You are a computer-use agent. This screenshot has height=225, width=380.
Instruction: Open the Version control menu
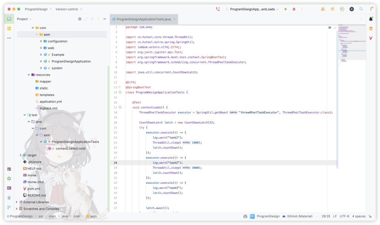(69, 9)
